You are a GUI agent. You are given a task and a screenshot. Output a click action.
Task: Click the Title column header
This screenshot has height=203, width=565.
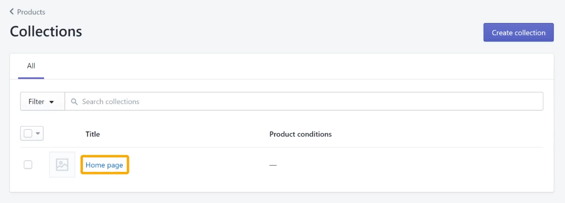(x=92, y=134)
